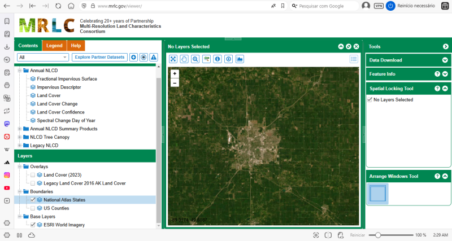Select Fractional Impervious Surface dataset

[x=67, y=79]
